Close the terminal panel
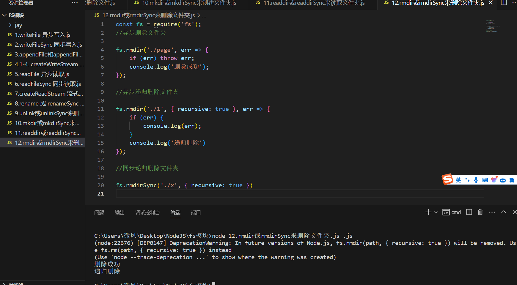Image resolution: width=517 pixels, height=285 pixels. 515,212
